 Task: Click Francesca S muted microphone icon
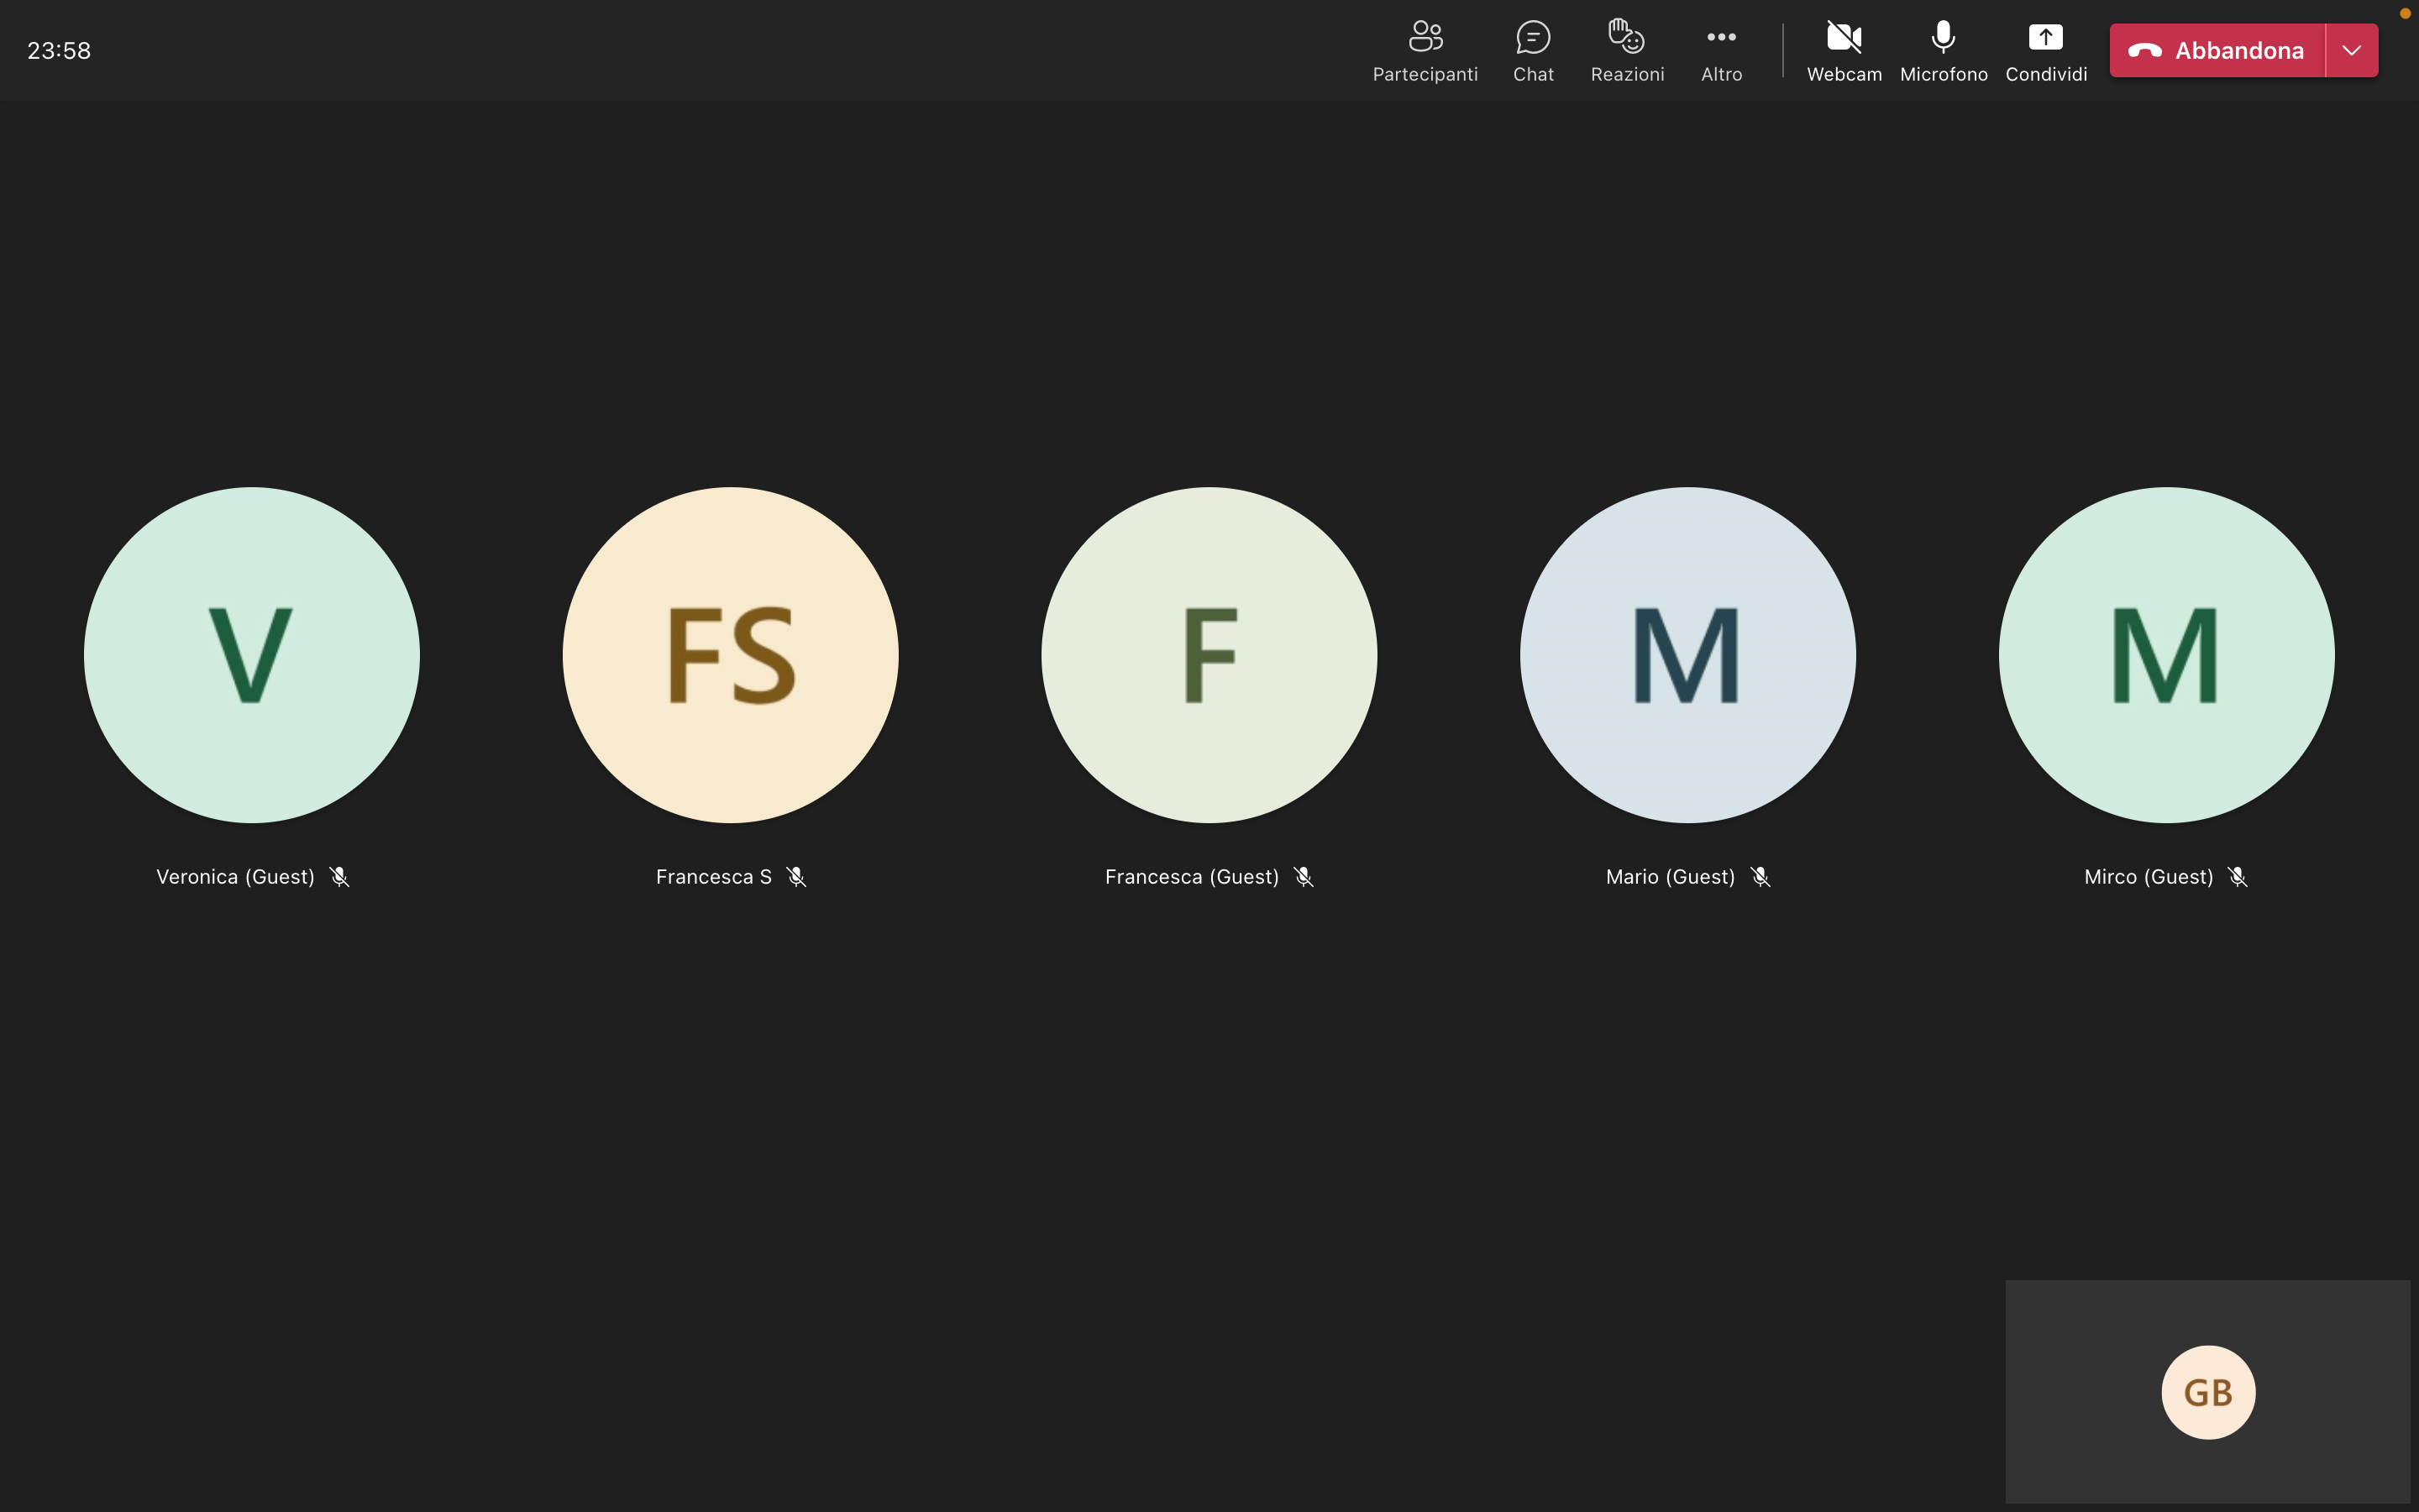pyautogui.click(x=795, y=877)
